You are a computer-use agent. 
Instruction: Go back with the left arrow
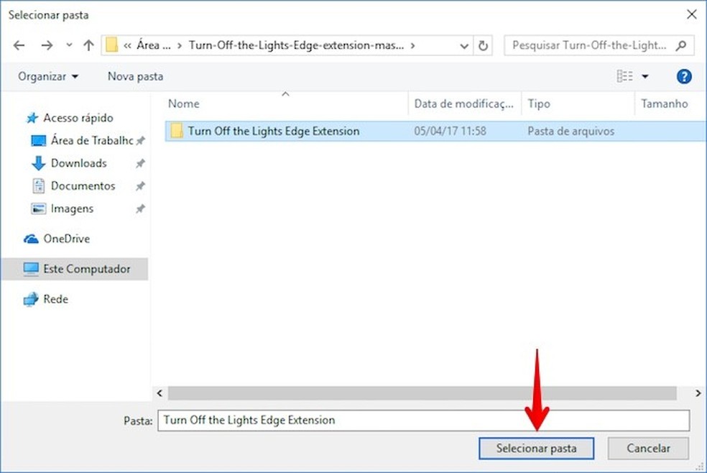19,45
